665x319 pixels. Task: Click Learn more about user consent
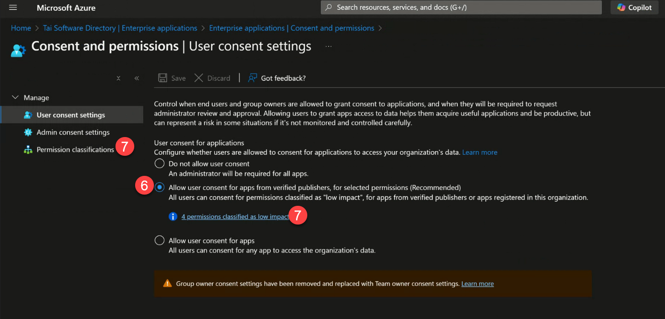tap(479, 152)
